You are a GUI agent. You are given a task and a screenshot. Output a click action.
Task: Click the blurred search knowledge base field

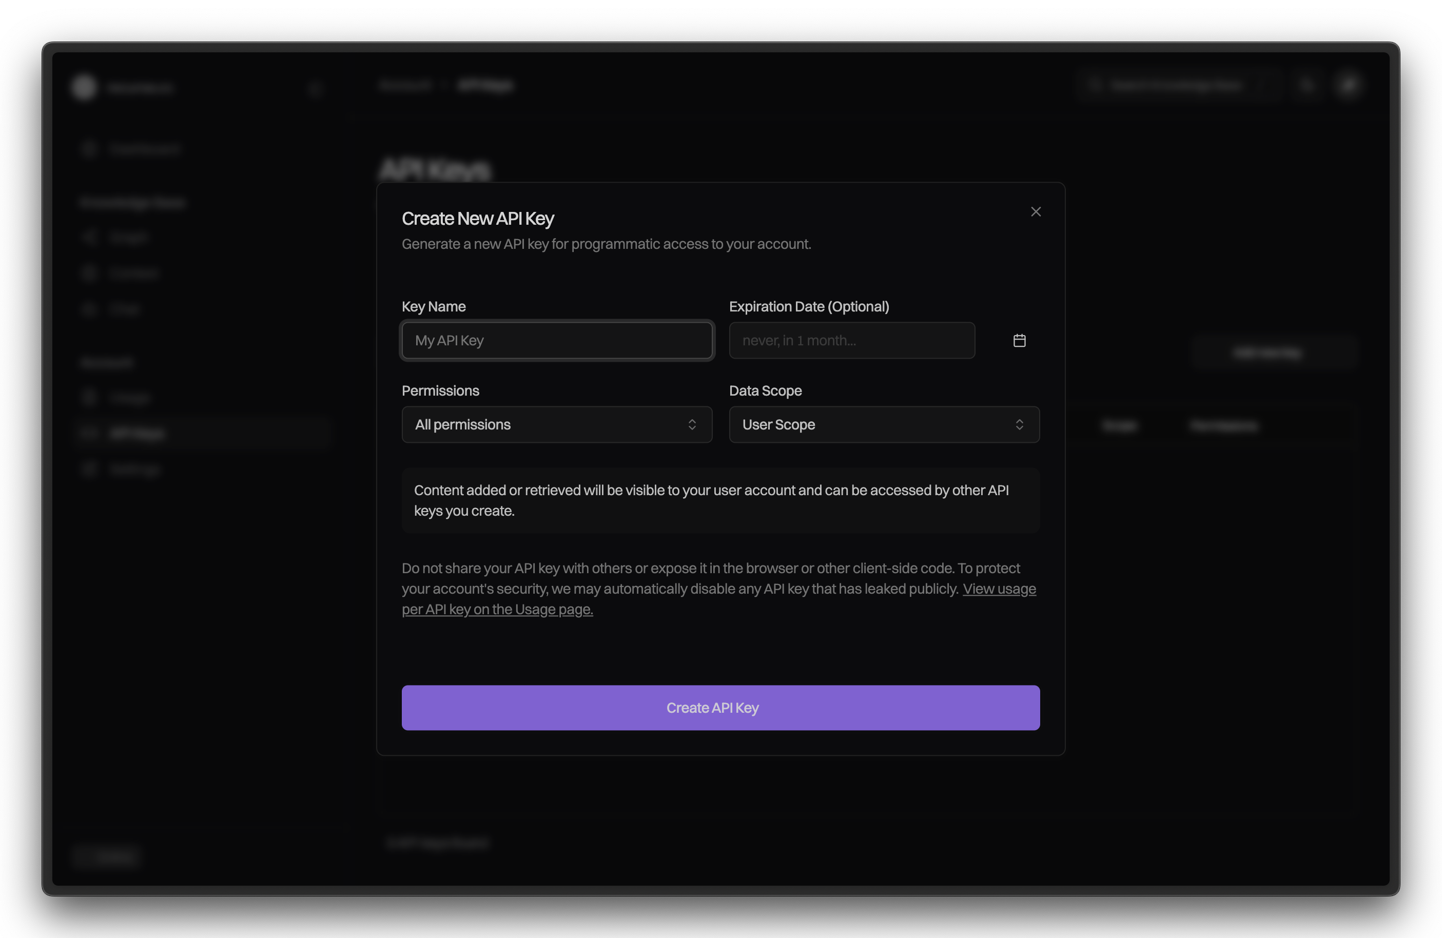[1176, 86]
